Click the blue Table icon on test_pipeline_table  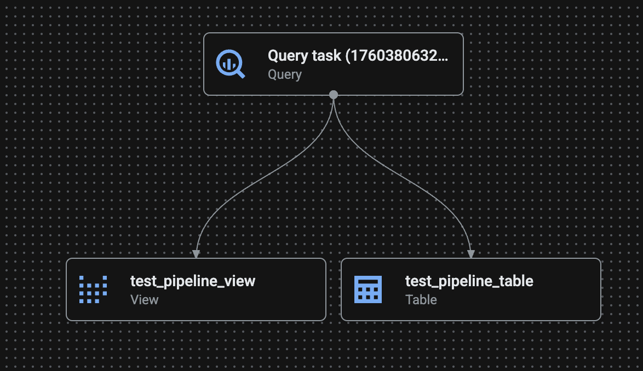tap(368, 289)
